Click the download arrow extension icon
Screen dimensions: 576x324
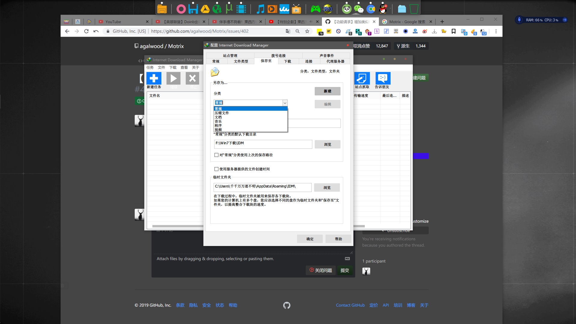coord(434,31)
